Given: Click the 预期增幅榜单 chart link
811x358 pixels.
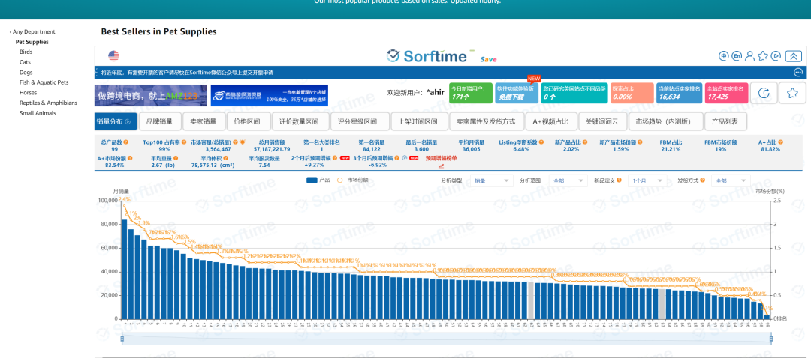Looking at the screenshot, I should pyautogui.click(x=441, y=158).
